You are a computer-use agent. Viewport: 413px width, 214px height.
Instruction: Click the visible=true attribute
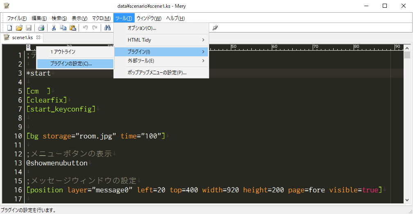[354, 190]
